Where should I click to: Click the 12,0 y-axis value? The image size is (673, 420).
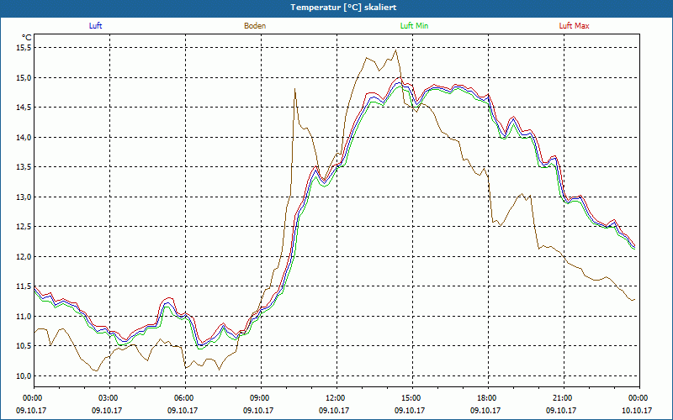coord(24,257)
